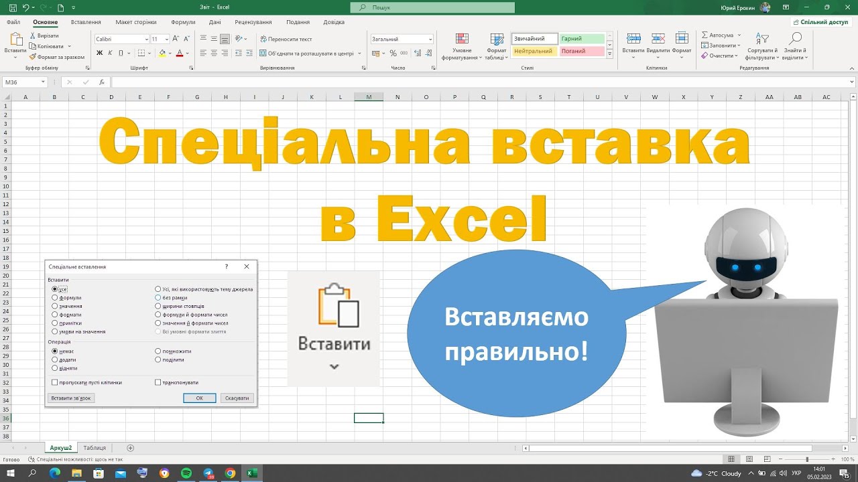858x482 pixels.
Task: Click the Decrease Indent icon
Action: tap(238, 53)
